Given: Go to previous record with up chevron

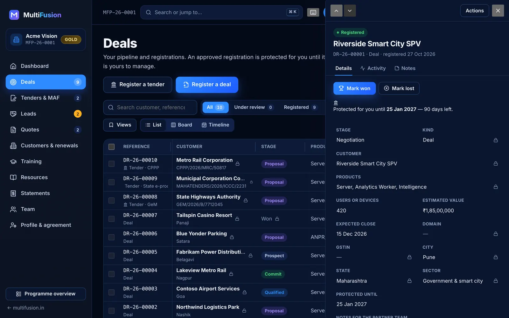Looking at the screenshot, I should tap(337, 11).
